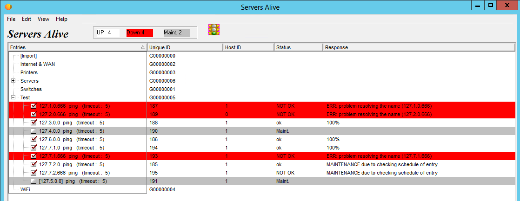Click the NOT OK status in row 195

285,173
